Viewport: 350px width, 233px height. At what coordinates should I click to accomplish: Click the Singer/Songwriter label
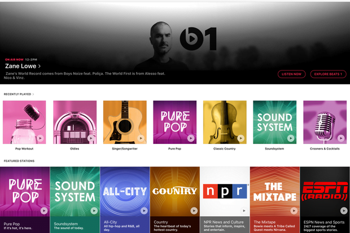[125, 148]
